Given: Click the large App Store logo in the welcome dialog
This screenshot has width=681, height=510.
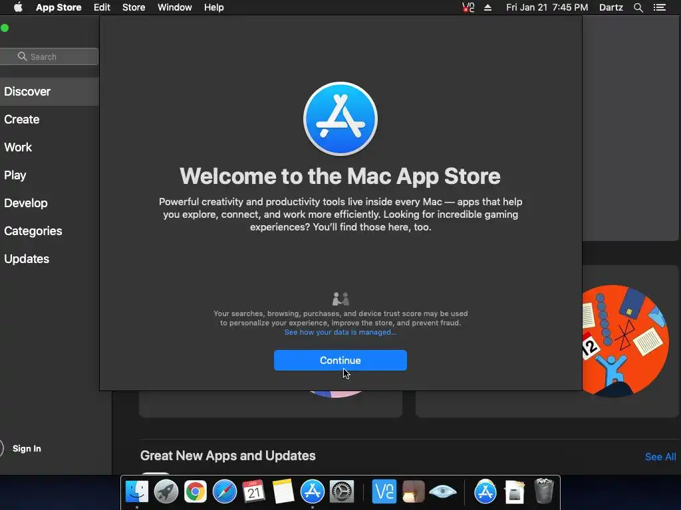Looking at the screenshot, I should coord(340,118).
